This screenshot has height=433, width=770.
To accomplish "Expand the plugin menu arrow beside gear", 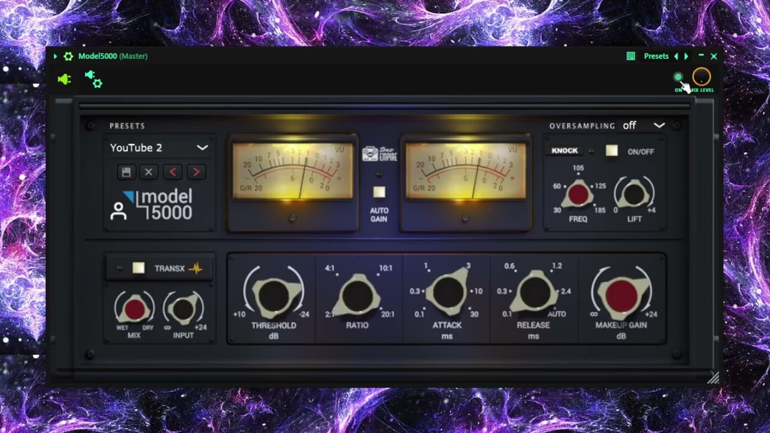I will [55, 56].
